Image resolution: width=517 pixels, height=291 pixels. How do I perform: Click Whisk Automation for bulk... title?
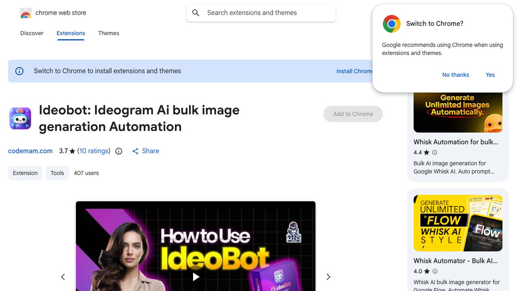point(456,142)
